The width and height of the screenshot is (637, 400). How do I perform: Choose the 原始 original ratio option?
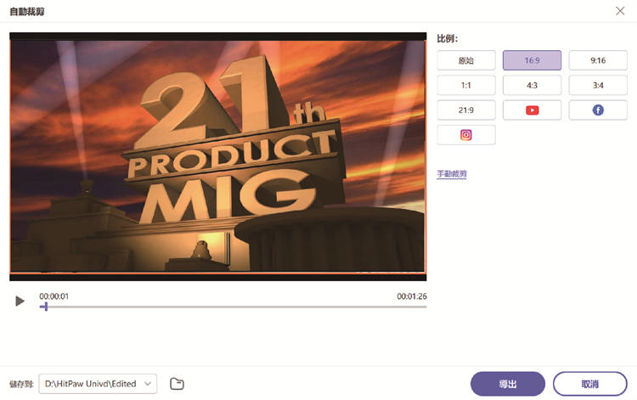coord(465,60)
